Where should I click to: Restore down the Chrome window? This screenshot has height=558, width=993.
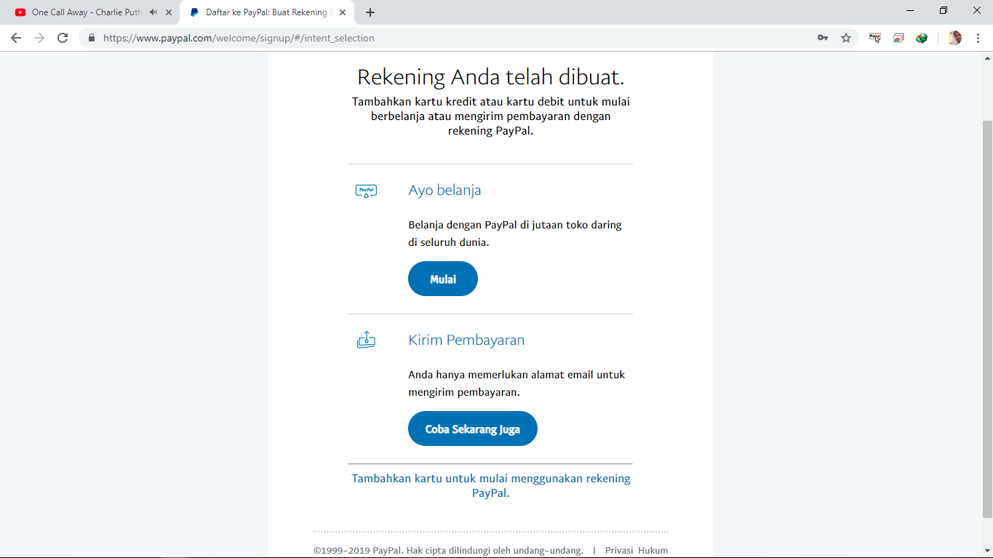click(944, 10)
